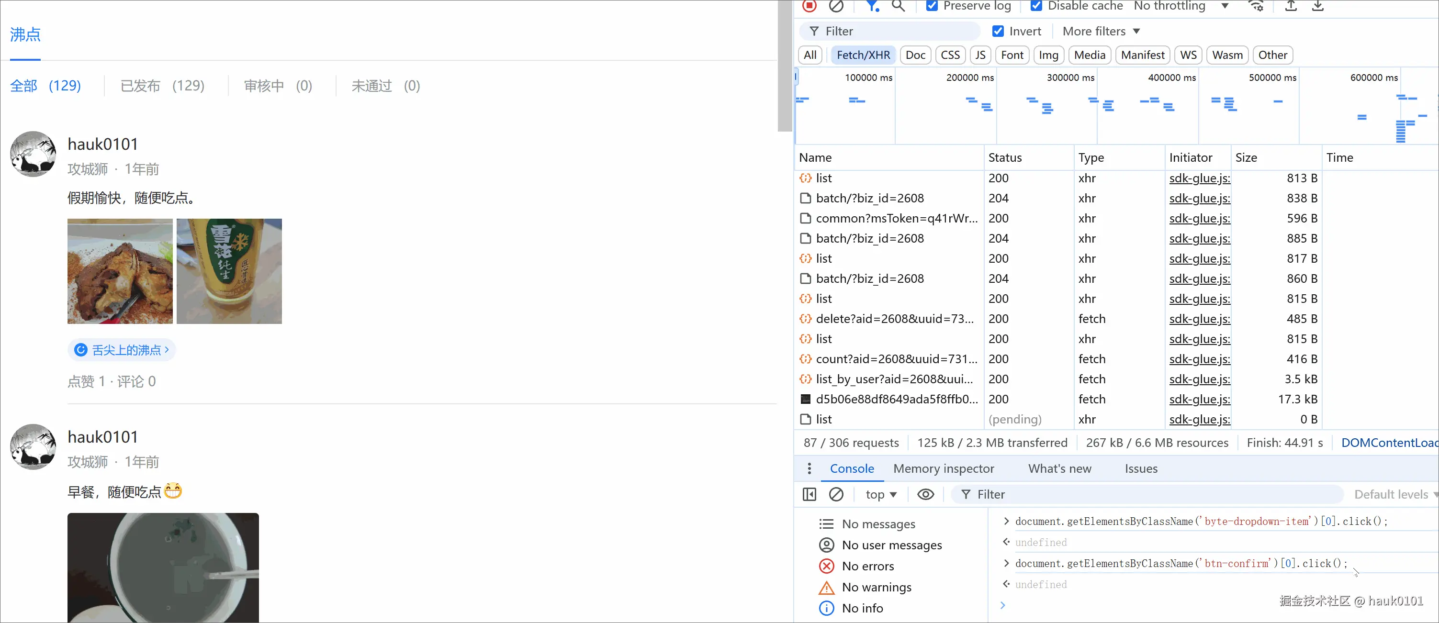1439x623 pixels.
Task: Click the export HAR download icon
Action: 1317,6
